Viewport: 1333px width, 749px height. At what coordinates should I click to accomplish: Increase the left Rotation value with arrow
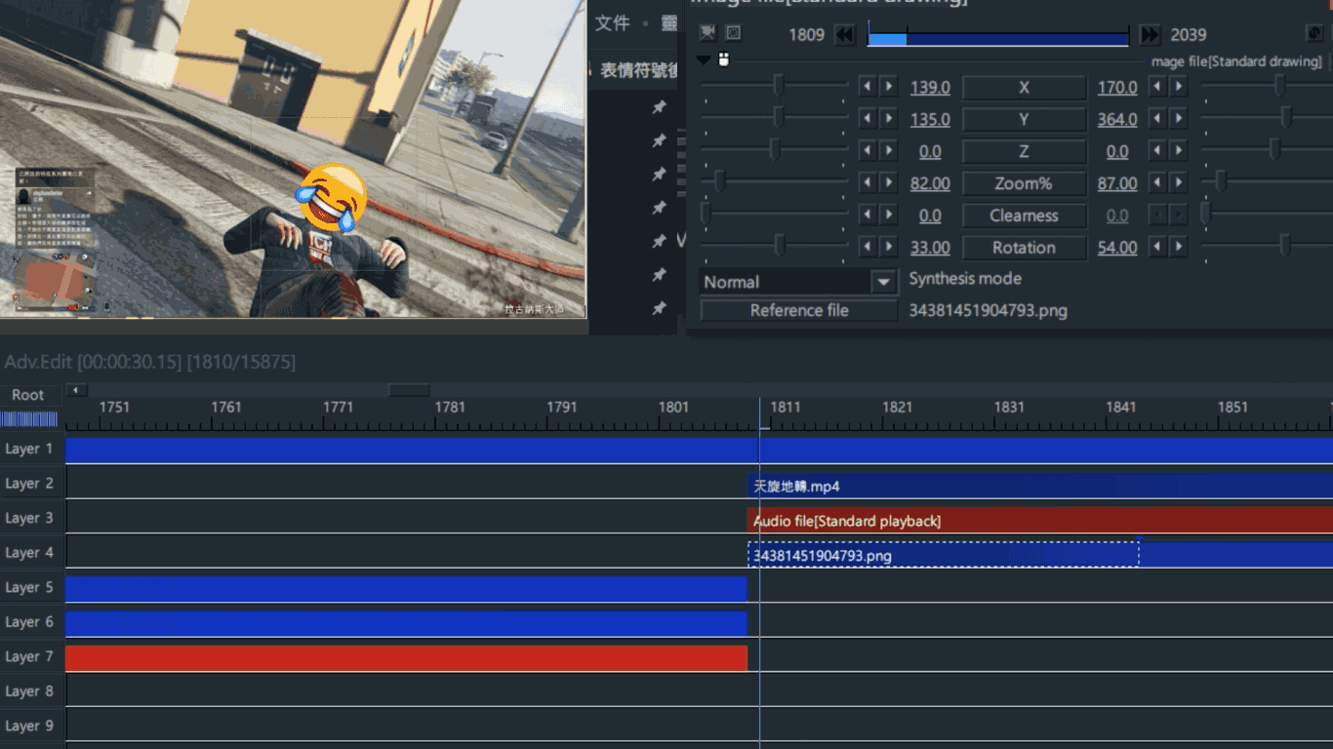(x=888, y=248)
